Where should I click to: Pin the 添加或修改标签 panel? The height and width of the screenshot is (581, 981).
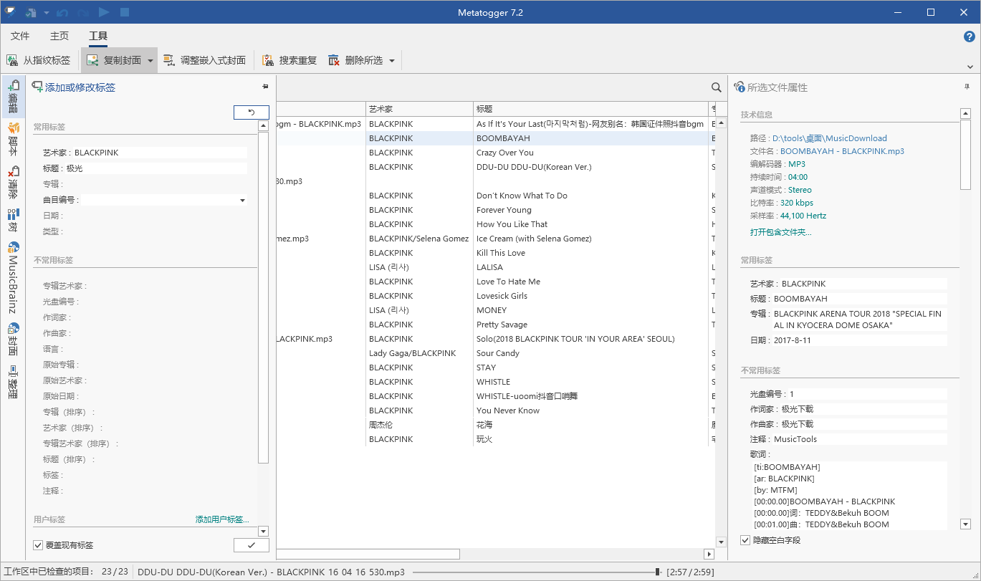point(265,87)
